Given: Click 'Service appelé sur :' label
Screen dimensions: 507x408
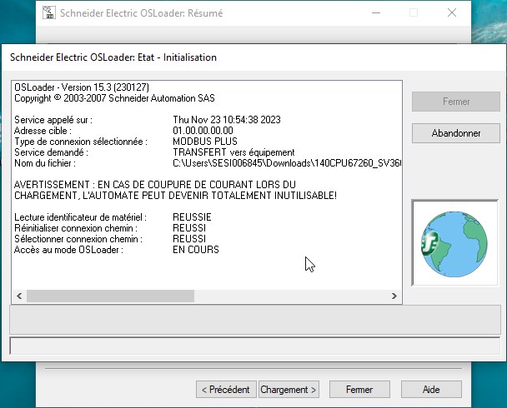Looking at the screenshot, I should pyautogui.click(x=53, y=120).
